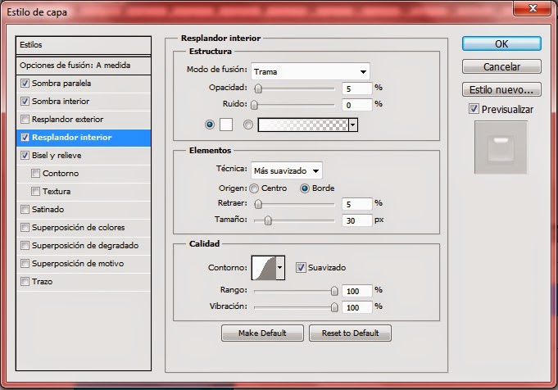Click the Vibración value field
The height and width of the screenshot is (390, 558).
(357, 307)
